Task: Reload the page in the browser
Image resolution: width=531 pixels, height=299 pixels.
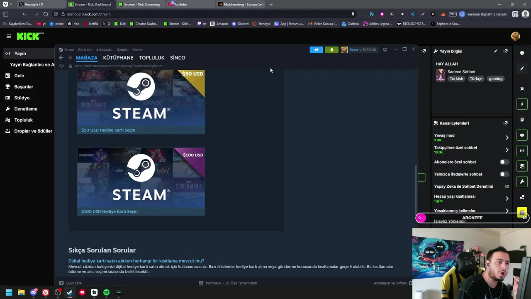Action: pos(46,14)
